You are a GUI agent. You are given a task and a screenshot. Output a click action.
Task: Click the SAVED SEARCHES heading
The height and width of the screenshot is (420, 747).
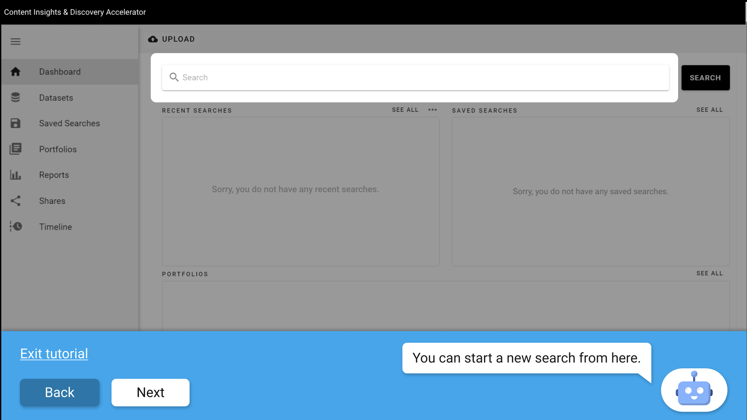(x=484, y=110)
